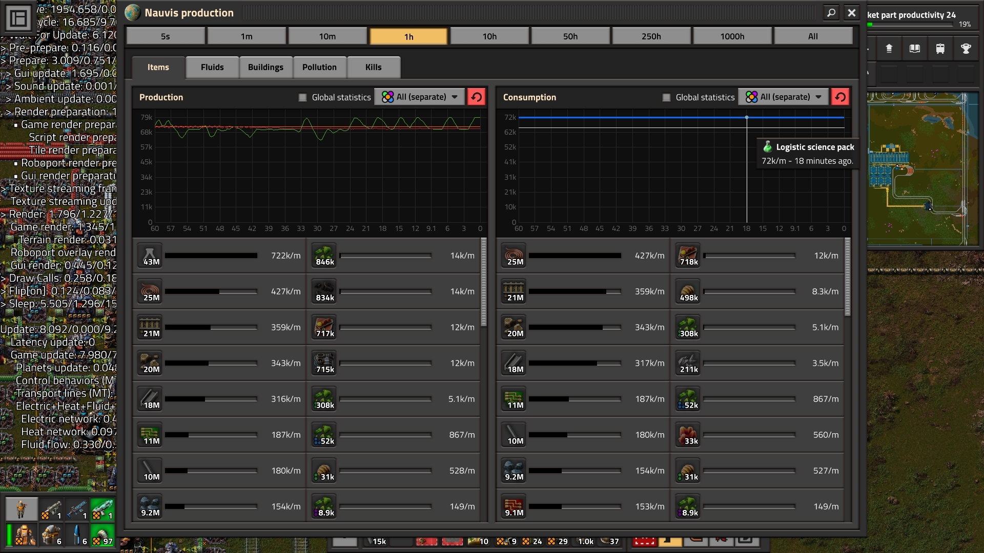Click the 43M production item at 722k/m
Screen dimensions: 984x553
pyautogui.click(x=150, y=256)
